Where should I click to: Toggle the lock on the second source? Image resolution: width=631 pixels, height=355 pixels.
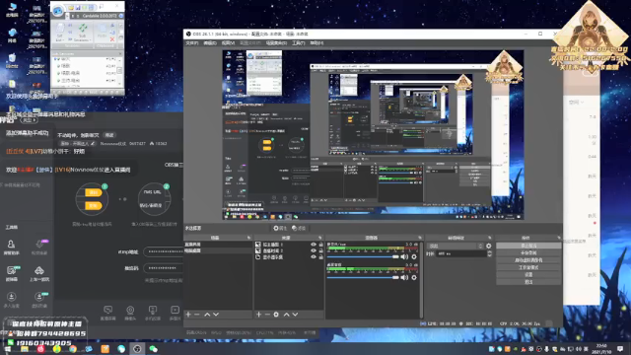click(320, 250)
